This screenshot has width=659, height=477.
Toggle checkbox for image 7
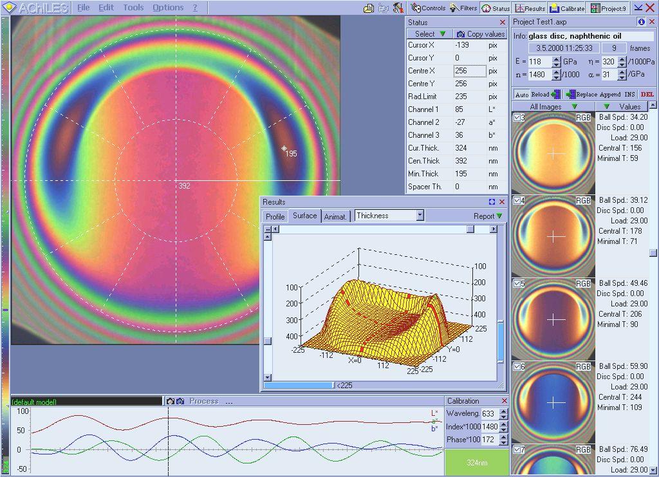point(517,450)
